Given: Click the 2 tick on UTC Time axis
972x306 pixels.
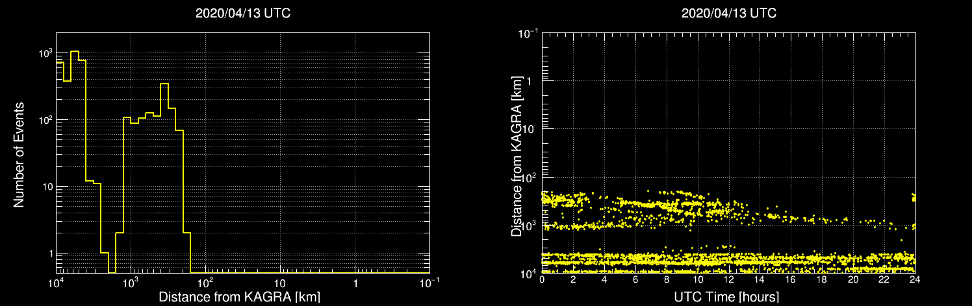Looking at the screenshot, I should pyautogui.click(x=573, y=279).
